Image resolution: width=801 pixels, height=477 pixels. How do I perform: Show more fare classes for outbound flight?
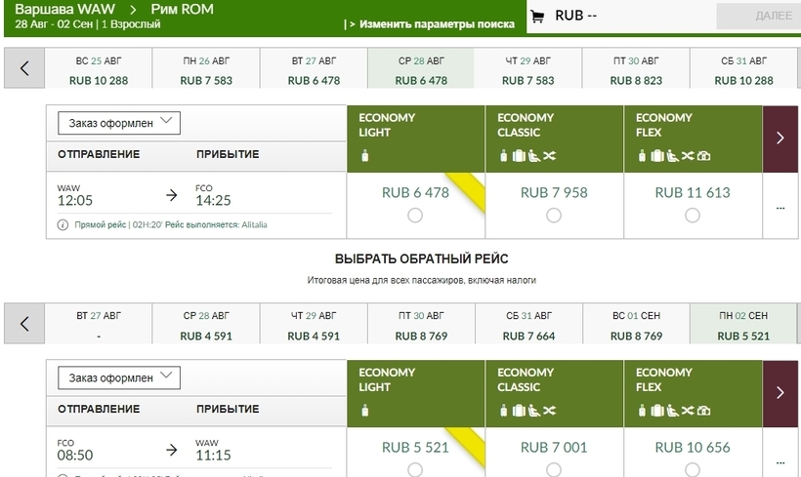(x=780, y=138)
